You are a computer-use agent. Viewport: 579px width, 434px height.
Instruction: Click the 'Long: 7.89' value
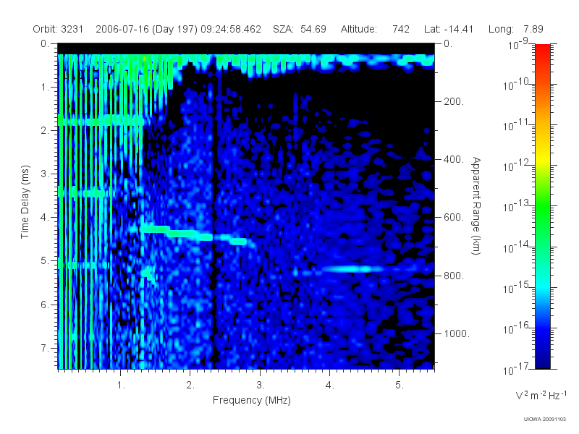(x=515, y=29)
